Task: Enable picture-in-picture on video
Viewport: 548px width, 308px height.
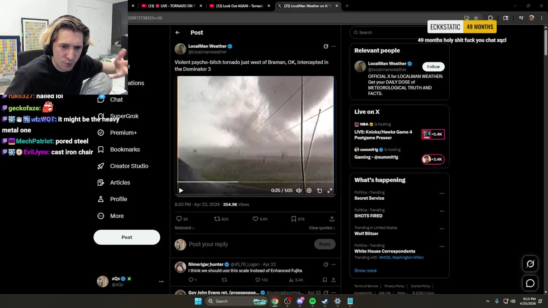Action: [x=319, y=191]
